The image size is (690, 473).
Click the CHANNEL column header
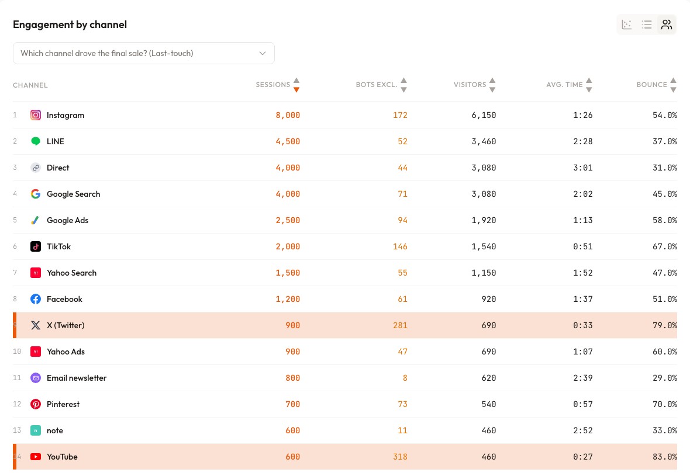tap(30, 85)
